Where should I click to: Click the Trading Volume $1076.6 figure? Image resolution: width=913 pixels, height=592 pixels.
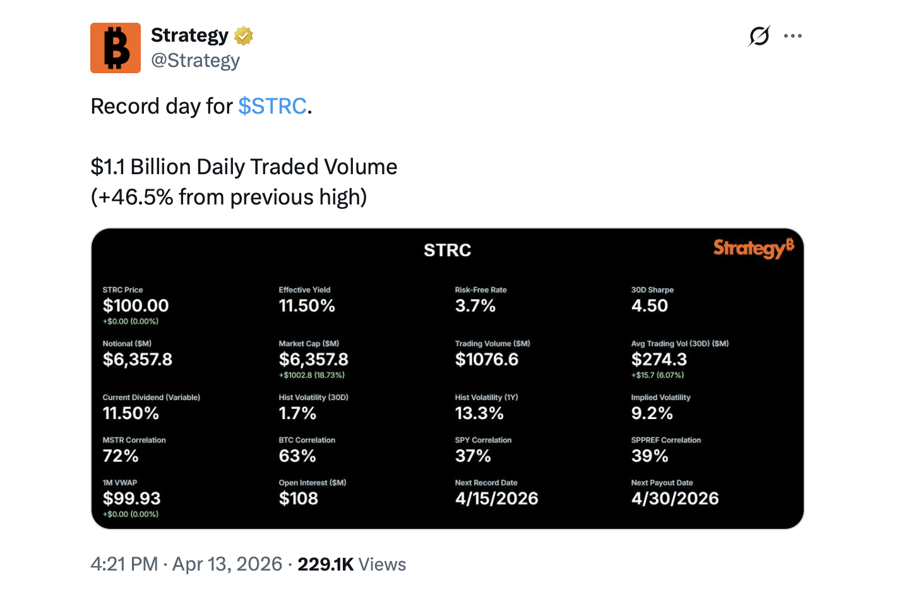pyautogui.click(x=487, y=359)
